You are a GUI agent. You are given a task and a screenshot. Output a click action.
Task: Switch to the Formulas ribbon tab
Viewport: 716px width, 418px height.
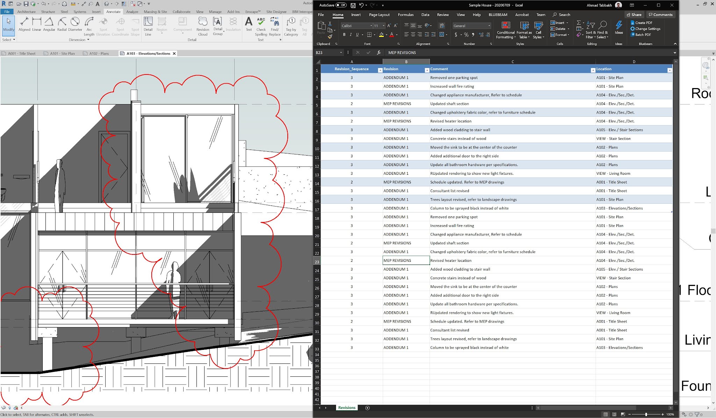click(406, 15)
